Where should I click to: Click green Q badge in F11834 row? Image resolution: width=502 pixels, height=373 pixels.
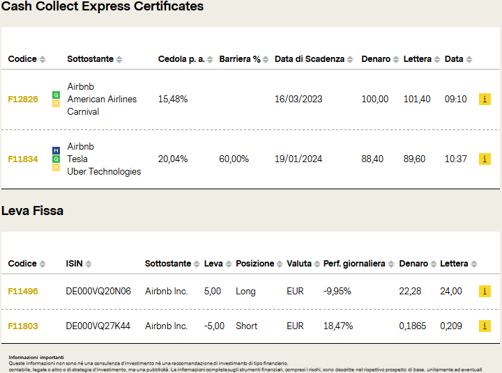[x=56, y=159]
